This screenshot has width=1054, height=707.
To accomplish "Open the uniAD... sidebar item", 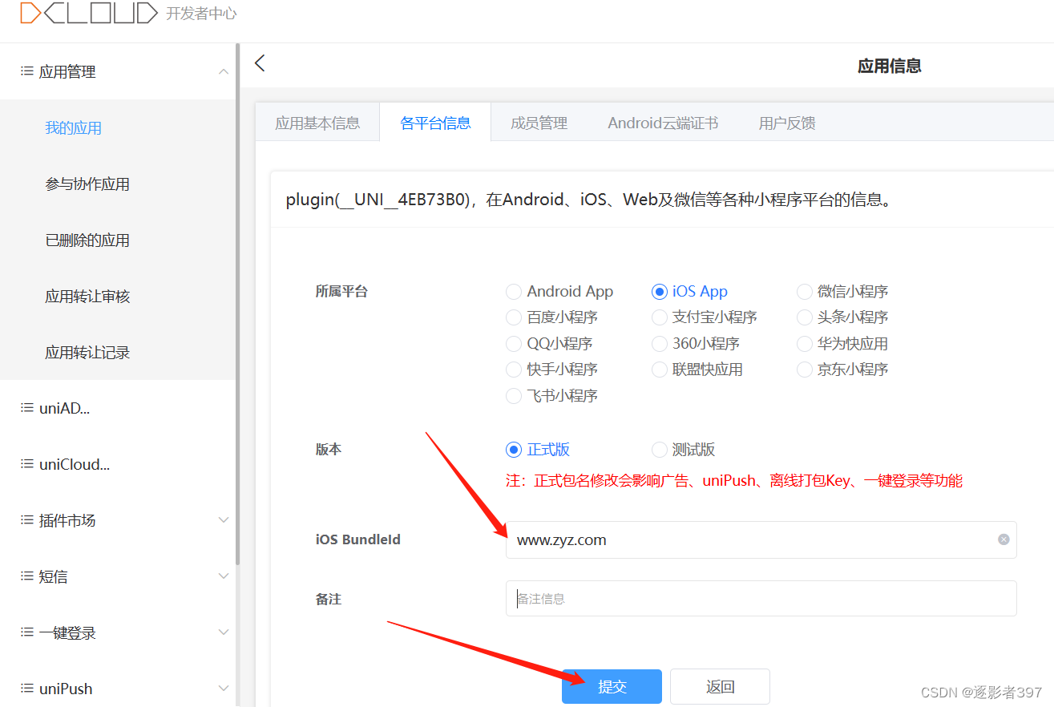I will point(118,408).
